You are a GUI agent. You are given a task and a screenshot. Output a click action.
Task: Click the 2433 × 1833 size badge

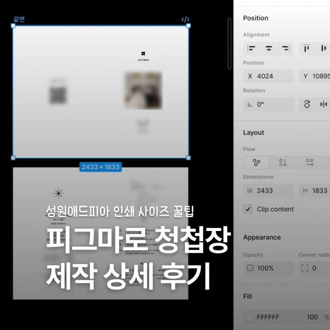[101, 167]
